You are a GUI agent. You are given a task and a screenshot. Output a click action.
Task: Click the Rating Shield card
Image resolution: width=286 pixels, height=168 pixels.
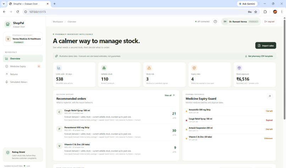(23, 155)
